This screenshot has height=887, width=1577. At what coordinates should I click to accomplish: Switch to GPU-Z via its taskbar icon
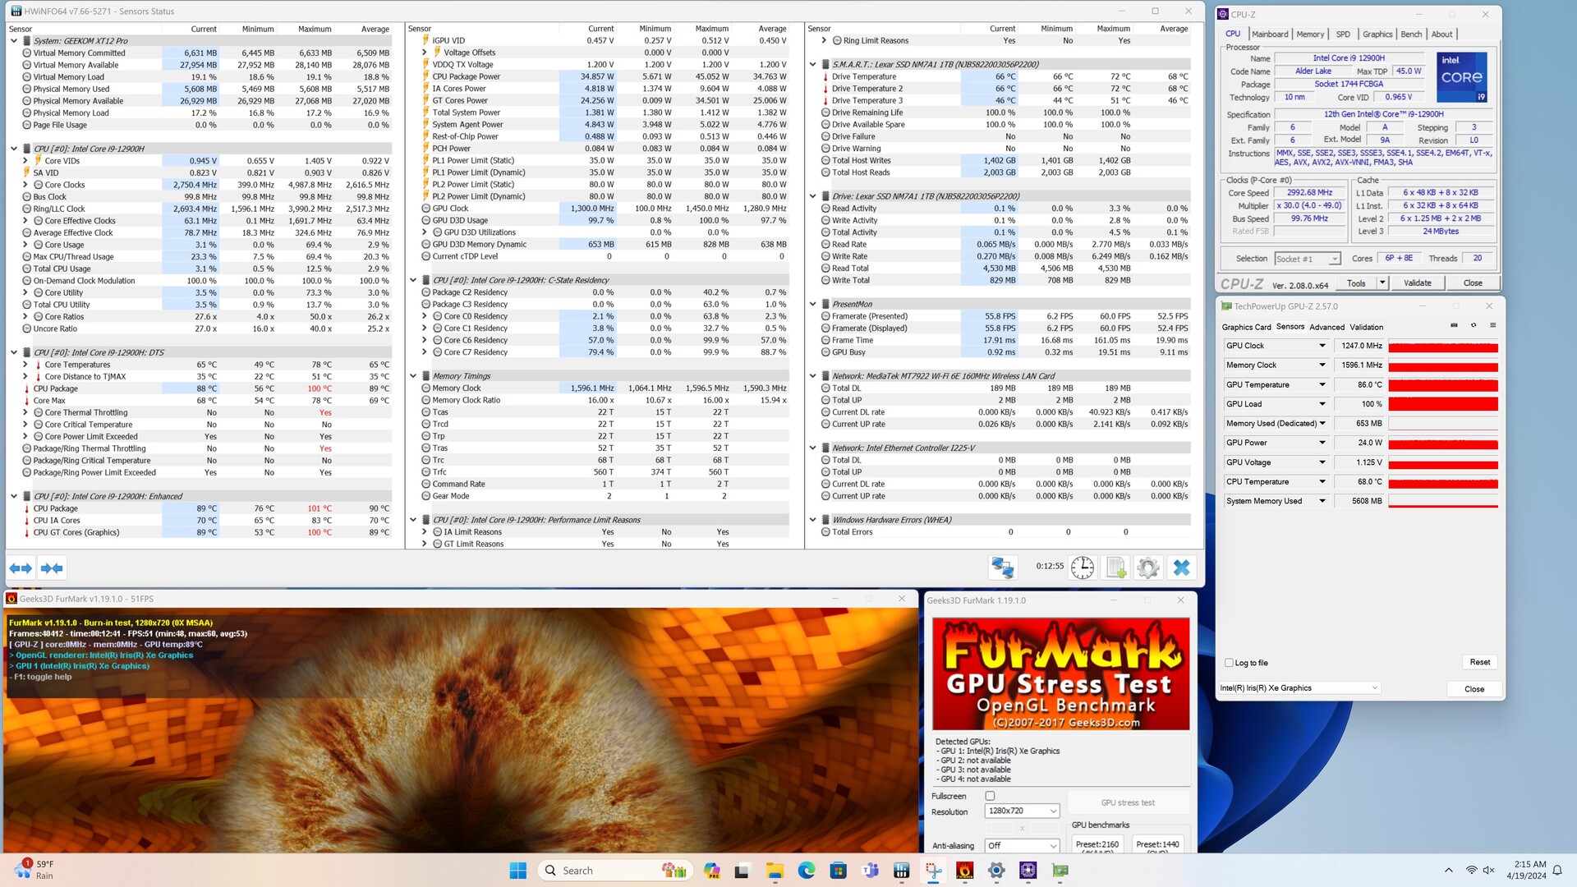(x=1060, y=871)
